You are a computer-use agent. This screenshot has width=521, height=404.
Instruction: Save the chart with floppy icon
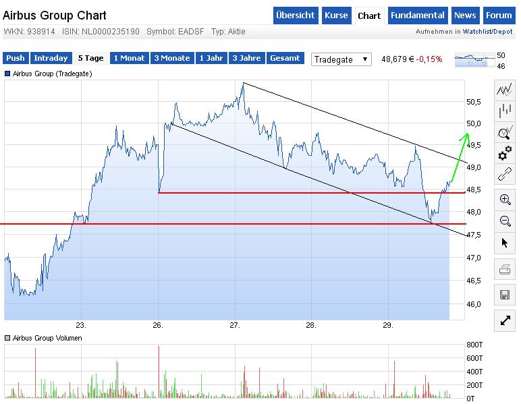point(504,295)
